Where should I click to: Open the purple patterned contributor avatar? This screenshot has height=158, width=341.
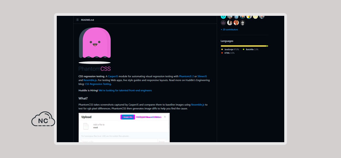click(223, 23)
